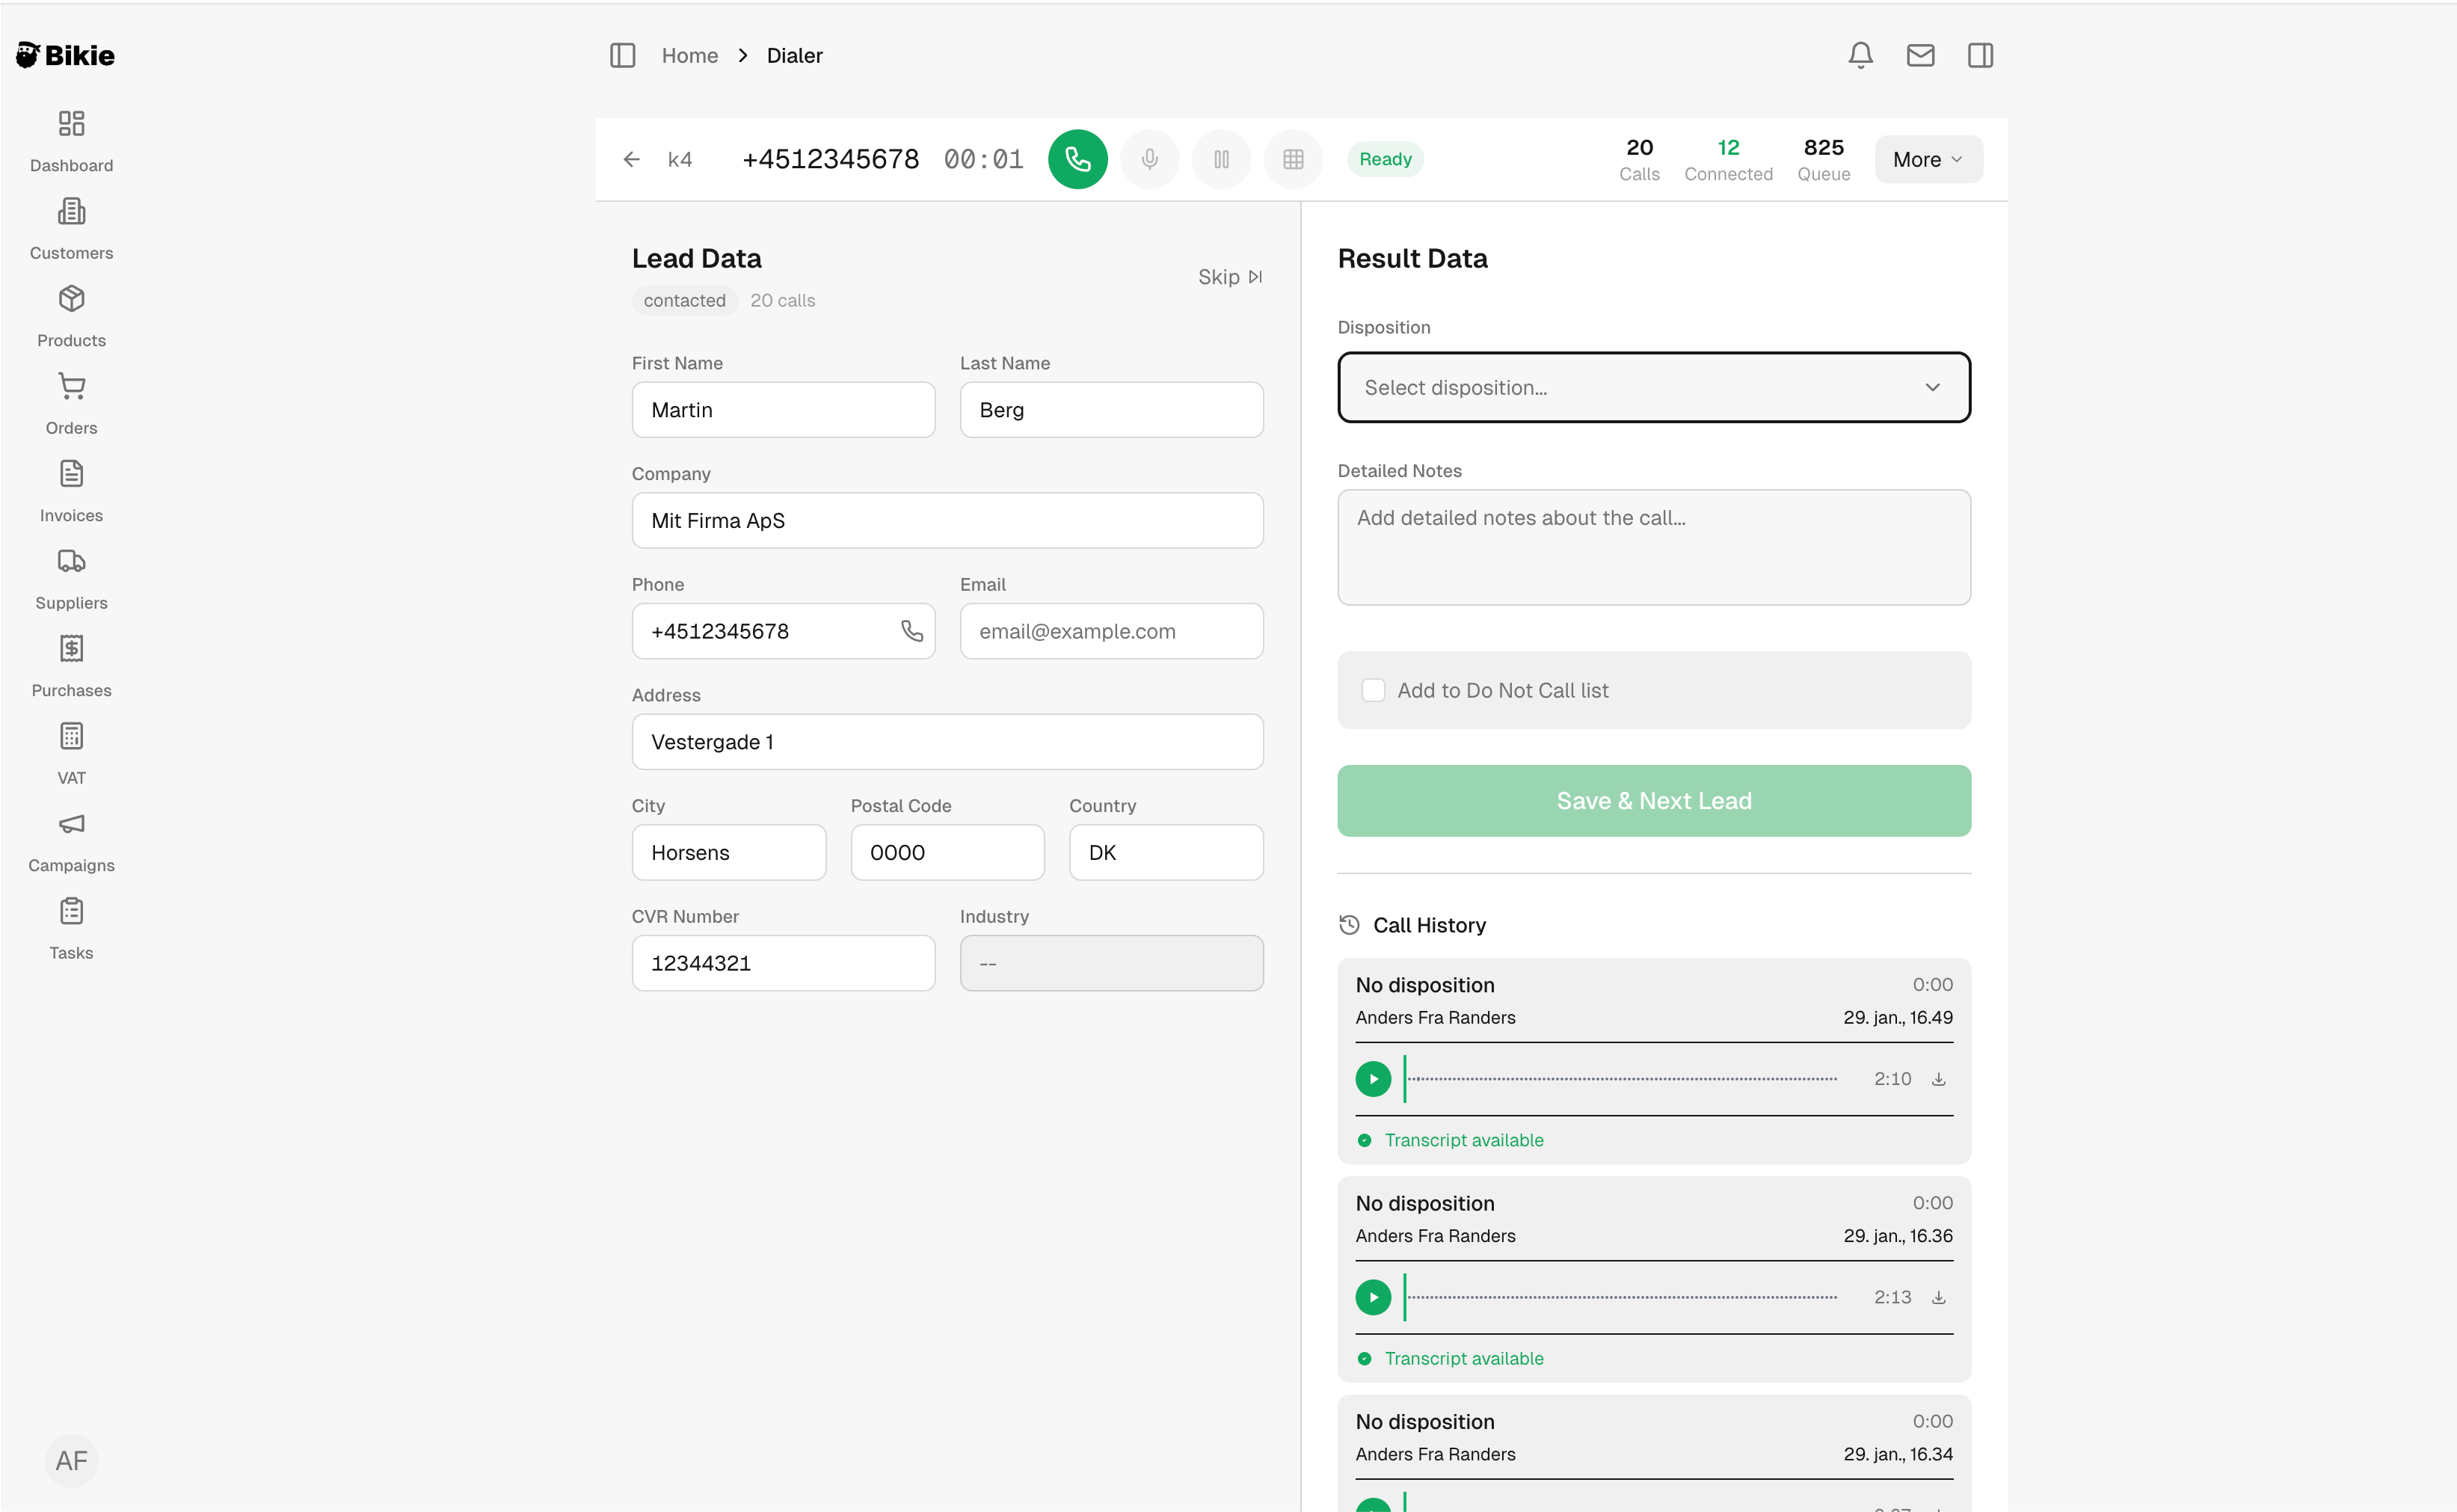Go to Campaigns in sidebar
This screenshot has width=2457, height=1512.
pos(71,842)
